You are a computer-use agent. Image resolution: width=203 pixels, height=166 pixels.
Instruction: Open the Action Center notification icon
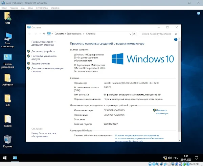pos(196,158)
